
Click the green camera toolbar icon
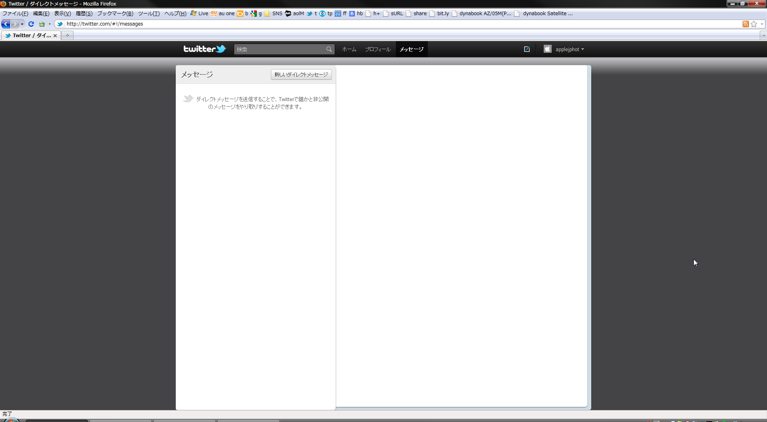[x=42, y=24]
